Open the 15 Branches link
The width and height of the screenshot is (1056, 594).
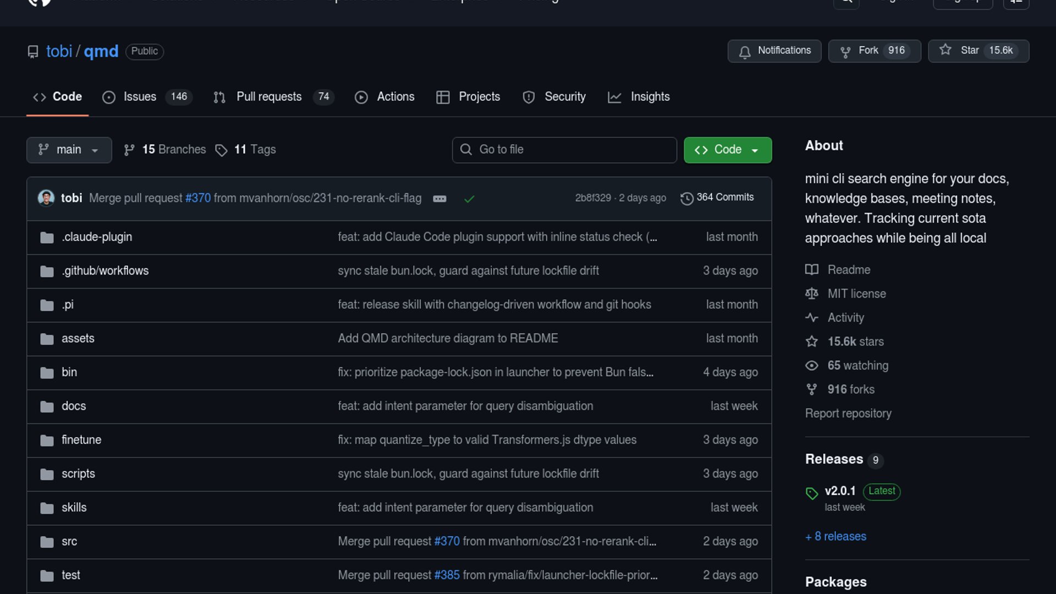click(x=165, y=150)
